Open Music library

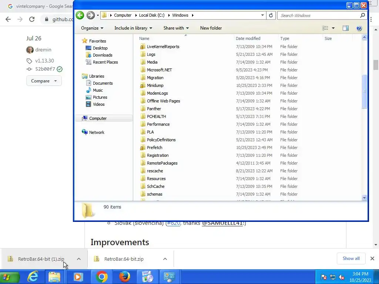98,90
